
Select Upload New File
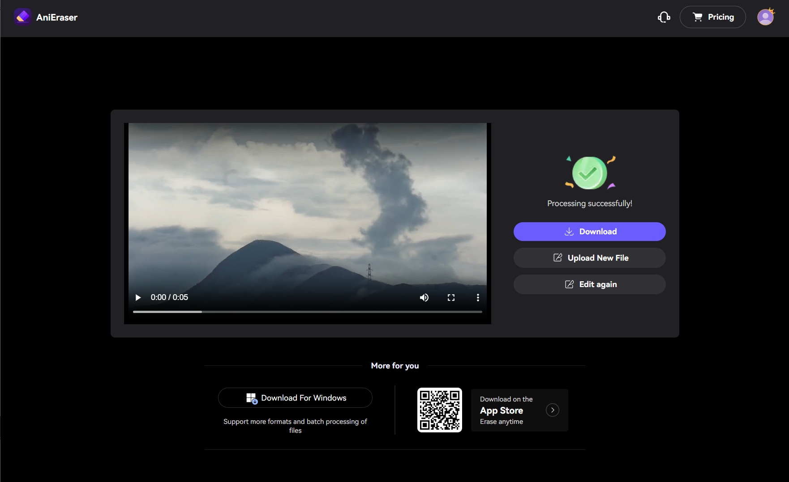point(589,258)
